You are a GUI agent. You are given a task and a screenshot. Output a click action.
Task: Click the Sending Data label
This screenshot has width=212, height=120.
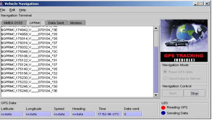(x=177, y=113)
